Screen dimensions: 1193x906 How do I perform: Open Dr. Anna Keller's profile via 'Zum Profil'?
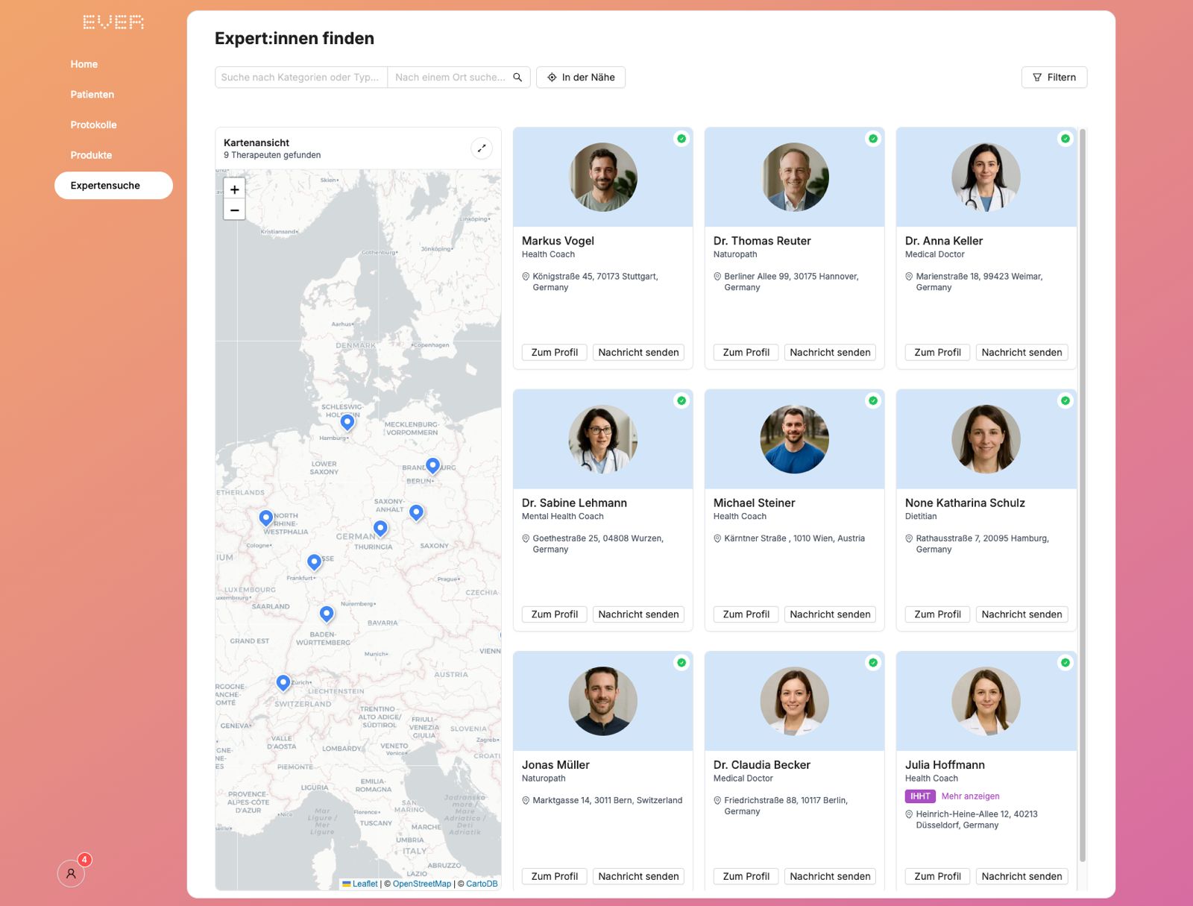click(937, 352)
